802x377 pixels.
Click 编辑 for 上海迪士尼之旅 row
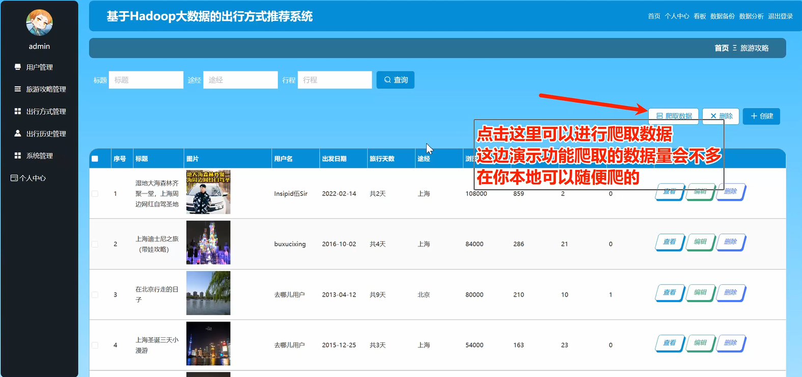[x=701, y=242]
